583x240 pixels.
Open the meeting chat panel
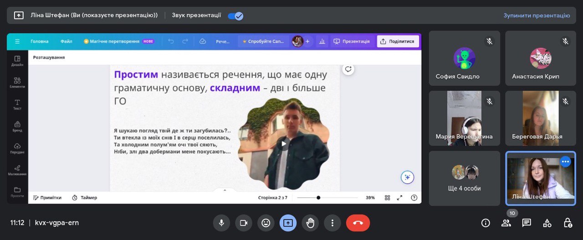527,223
